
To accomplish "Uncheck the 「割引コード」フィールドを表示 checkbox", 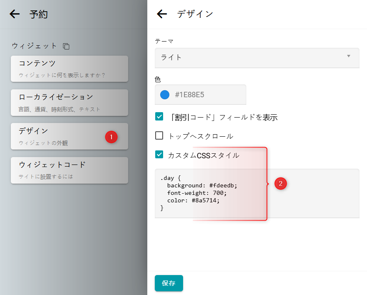I will tap(159, 116).
